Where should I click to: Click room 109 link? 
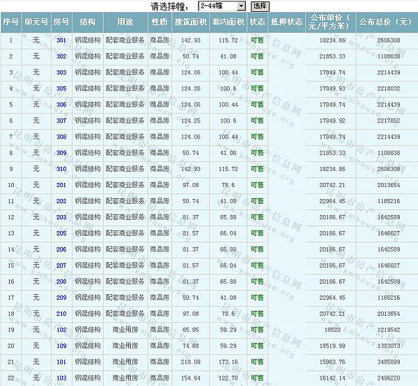(x=61, y=345)
